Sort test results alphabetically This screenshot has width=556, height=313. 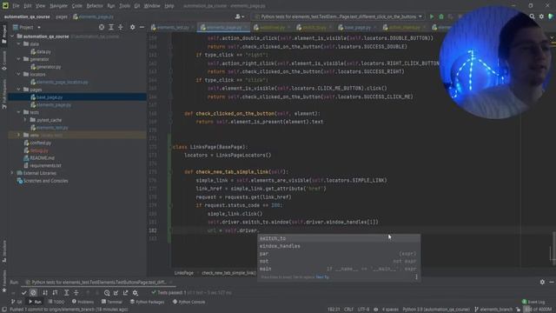[x=45, y=293]
